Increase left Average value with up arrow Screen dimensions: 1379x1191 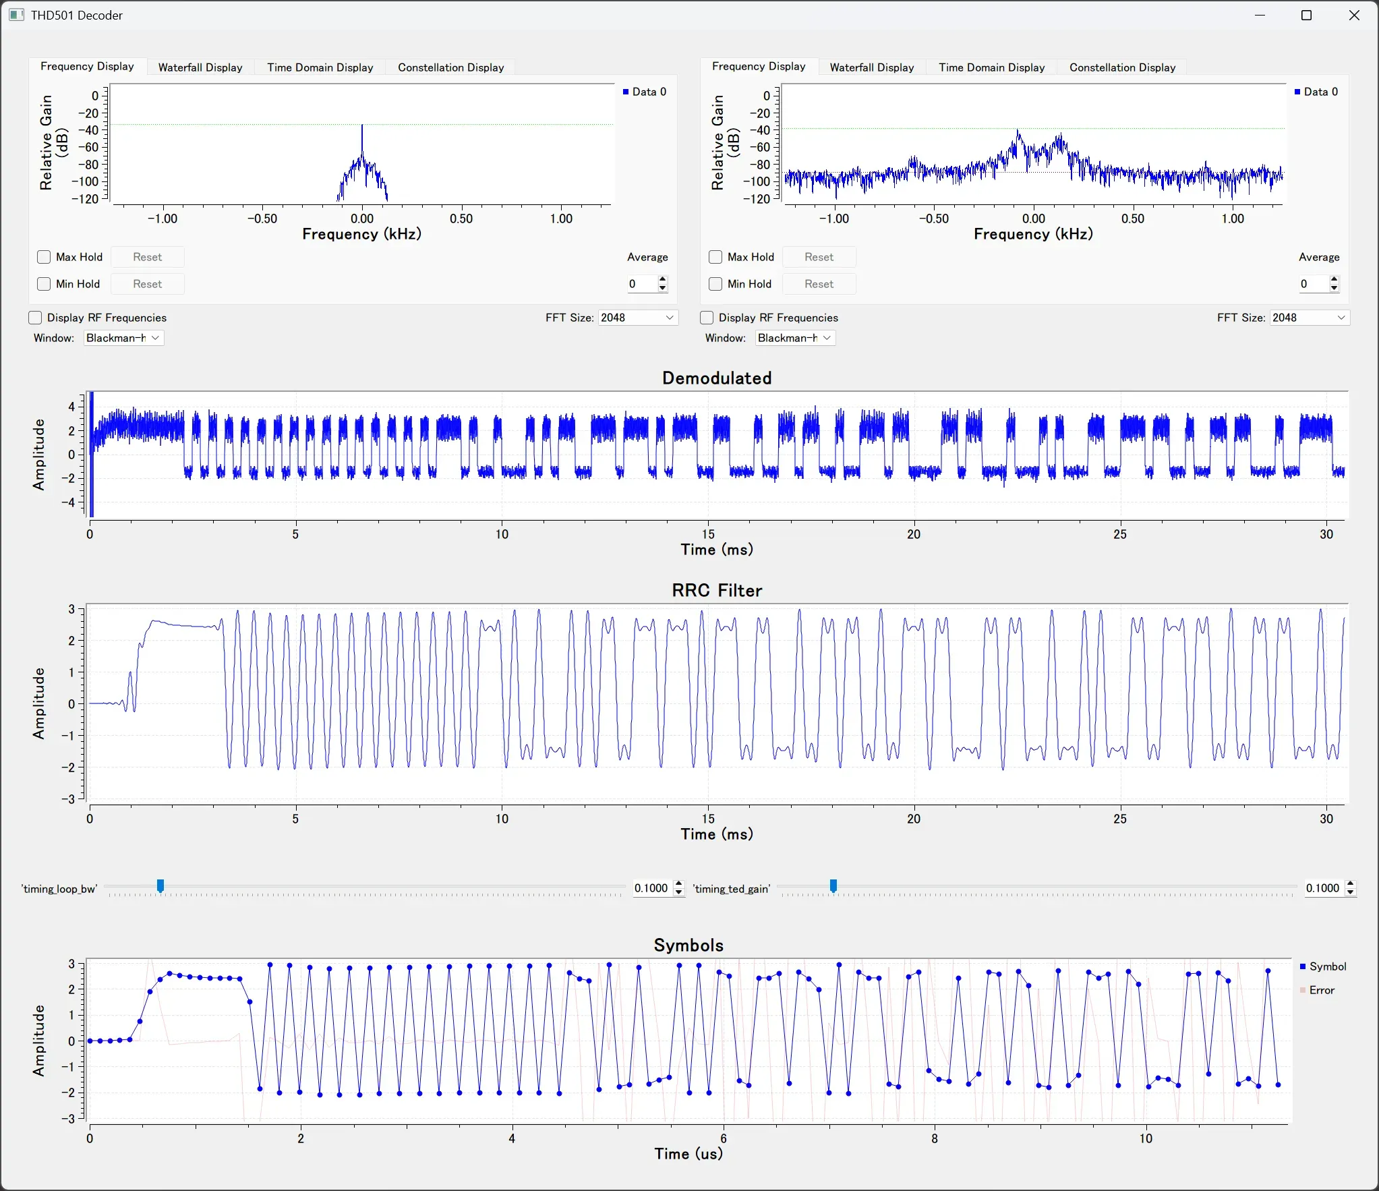pyautogui.click(x=663, y=279)
